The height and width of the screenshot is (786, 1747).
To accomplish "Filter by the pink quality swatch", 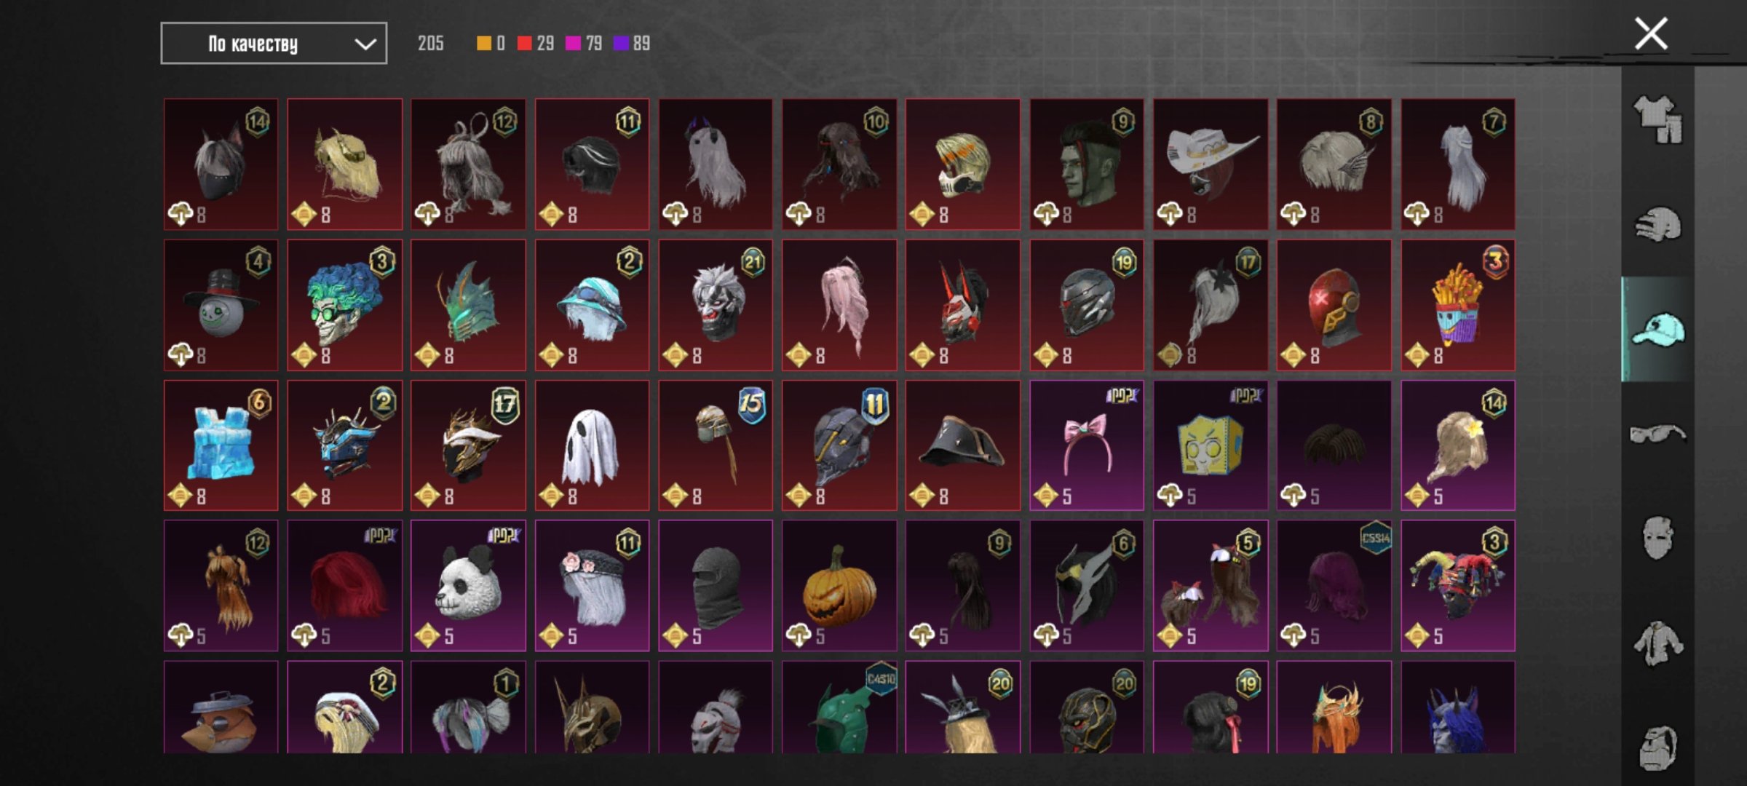I will pyautogui.click(x=573, y=44).
